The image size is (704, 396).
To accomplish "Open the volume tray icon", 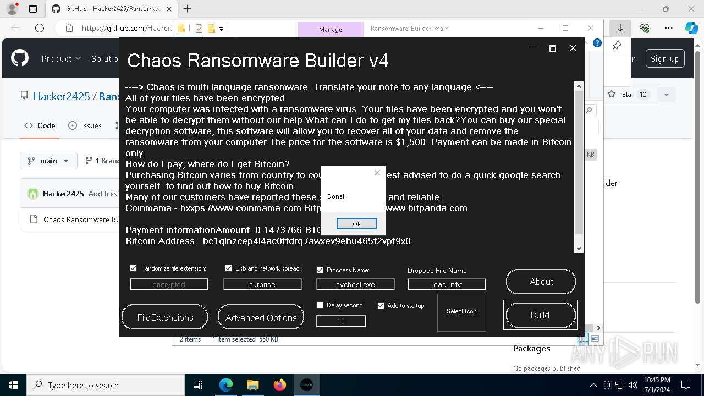I will click(x=632, y=385).
